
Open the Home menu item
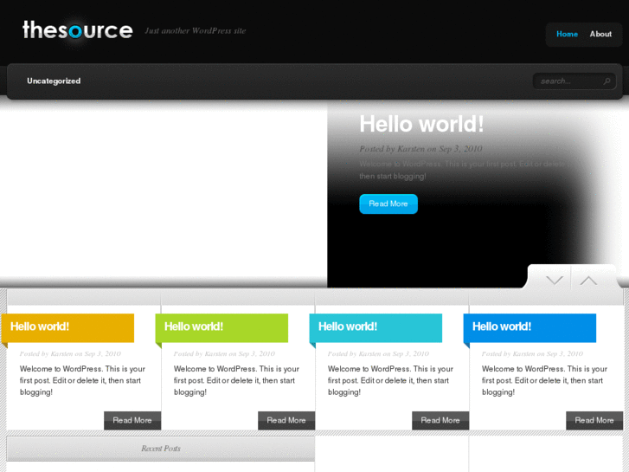coord(567,34)
